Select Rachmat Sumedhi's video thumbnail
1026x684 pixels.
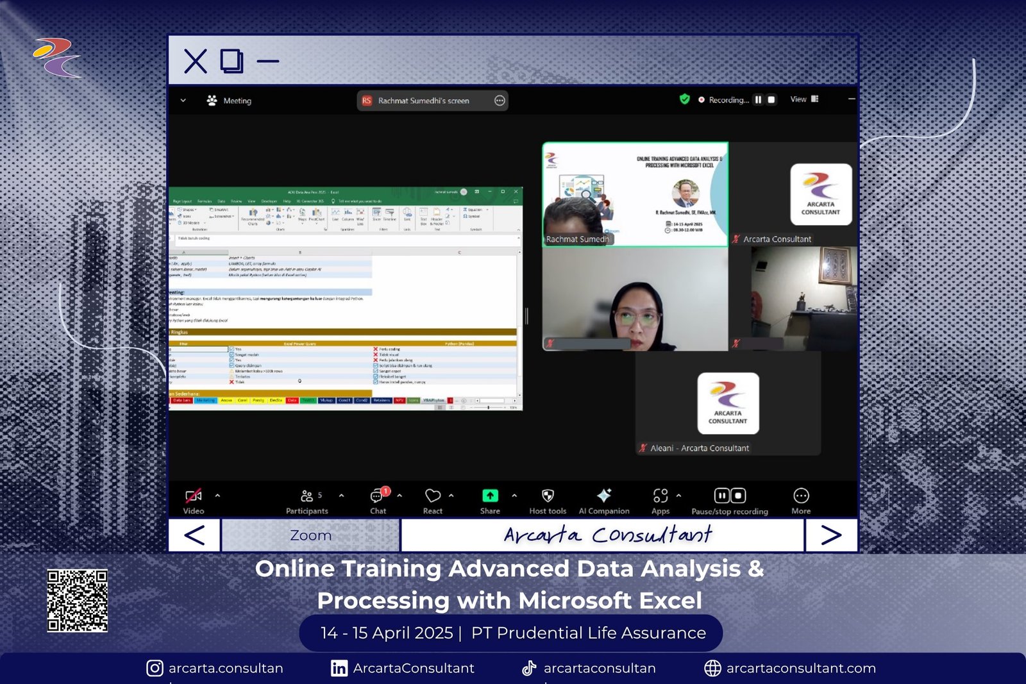point(635,194)
